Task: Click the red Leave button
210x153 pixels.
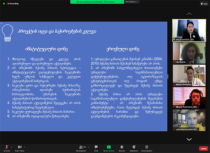Action: click(x=203, y=149)
